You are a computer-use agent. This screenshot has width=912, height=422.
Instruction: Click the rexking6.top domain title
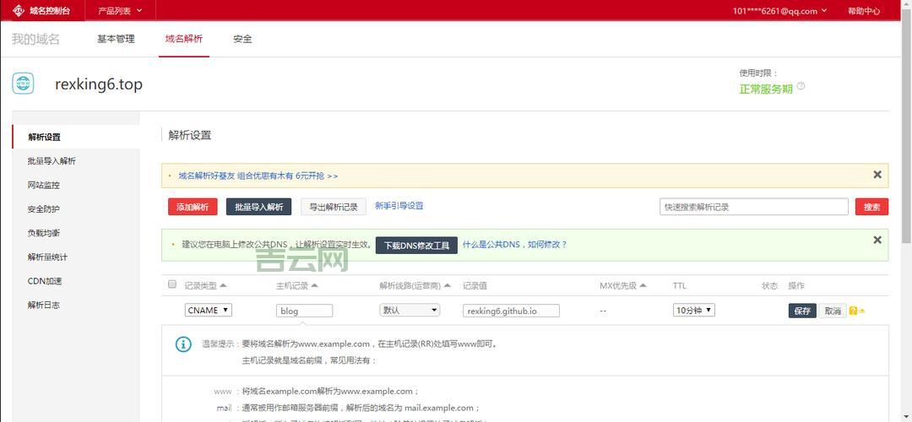pyautogui.click(x=99, y=84)
